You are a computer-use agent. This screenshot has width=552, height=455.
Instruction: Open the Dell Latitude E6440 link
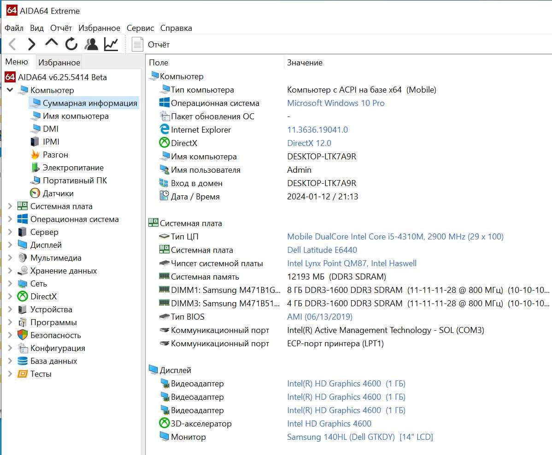[322, 250]
